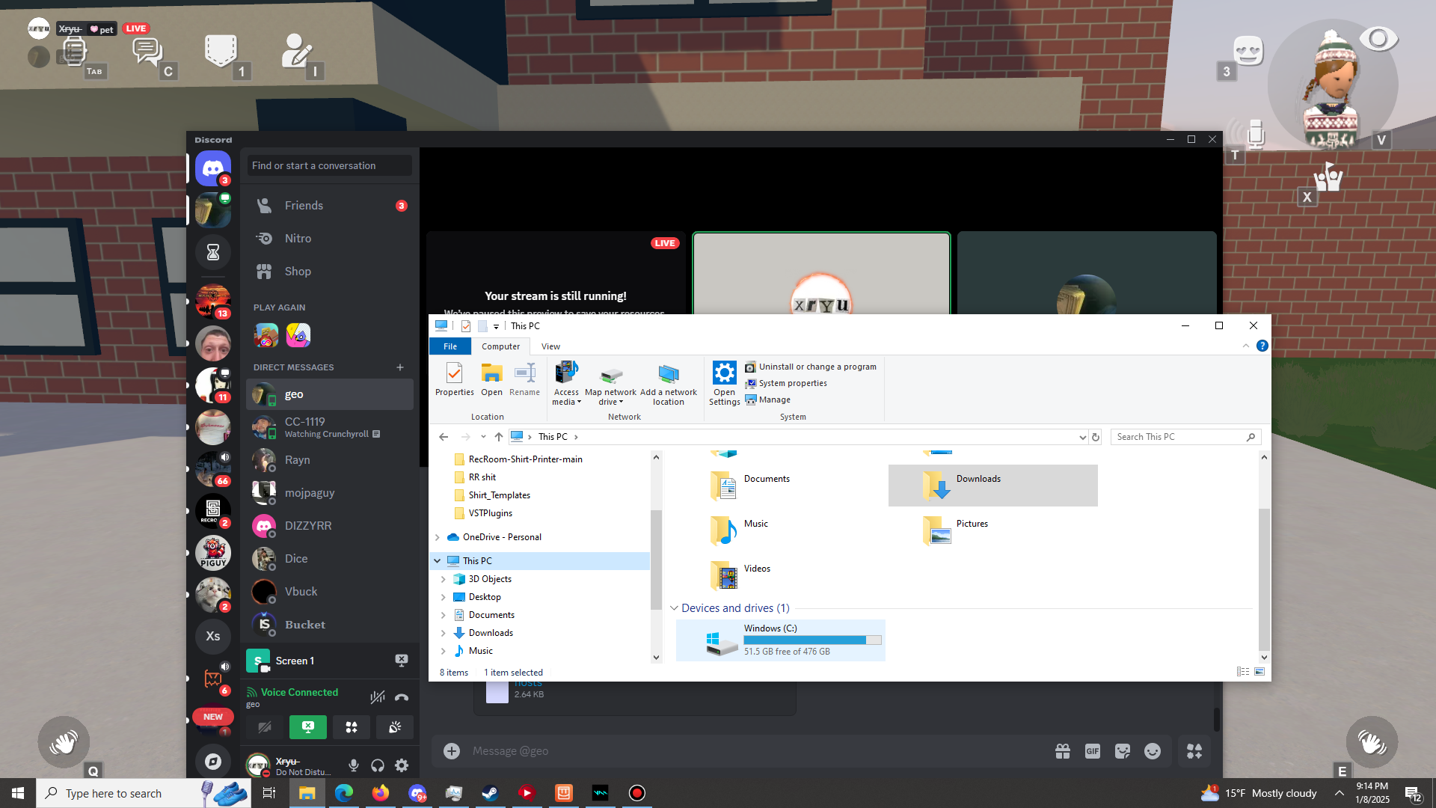Click Windows (C:) drive usage bar
Screen dimensions: 1436x808
[x=812, y=640]
